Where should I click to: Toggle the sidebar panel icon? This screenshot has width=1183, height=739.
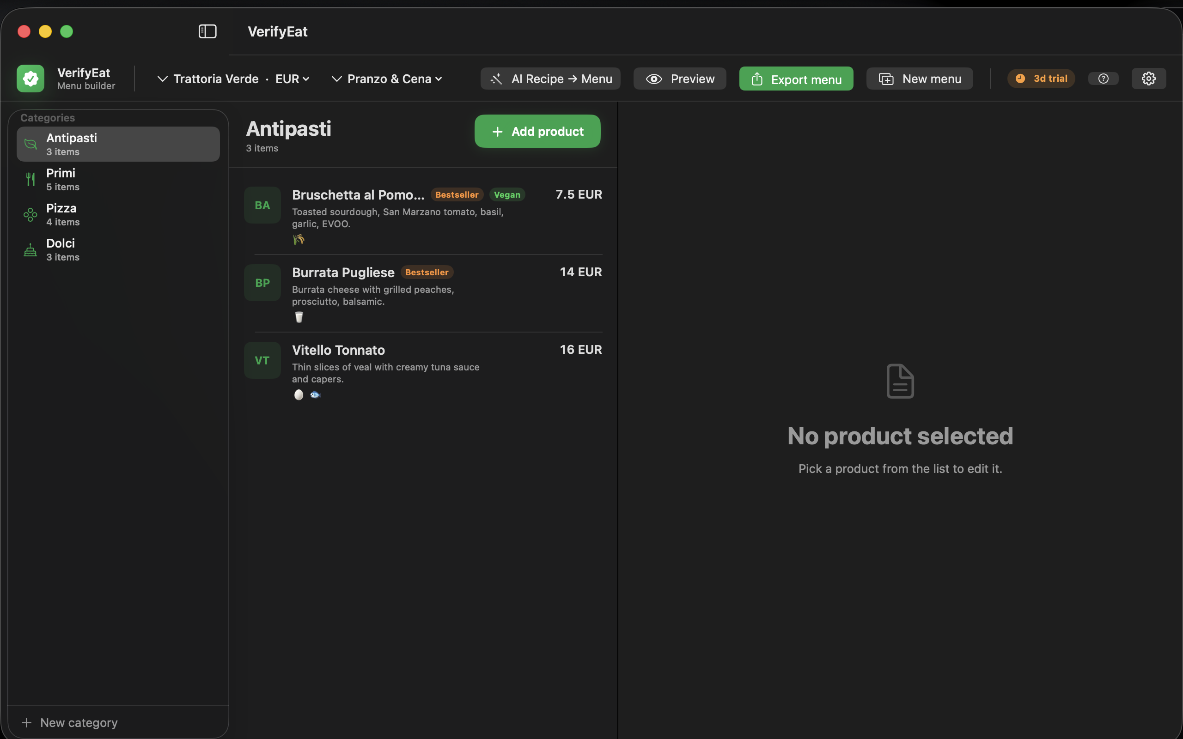point(207,31)
